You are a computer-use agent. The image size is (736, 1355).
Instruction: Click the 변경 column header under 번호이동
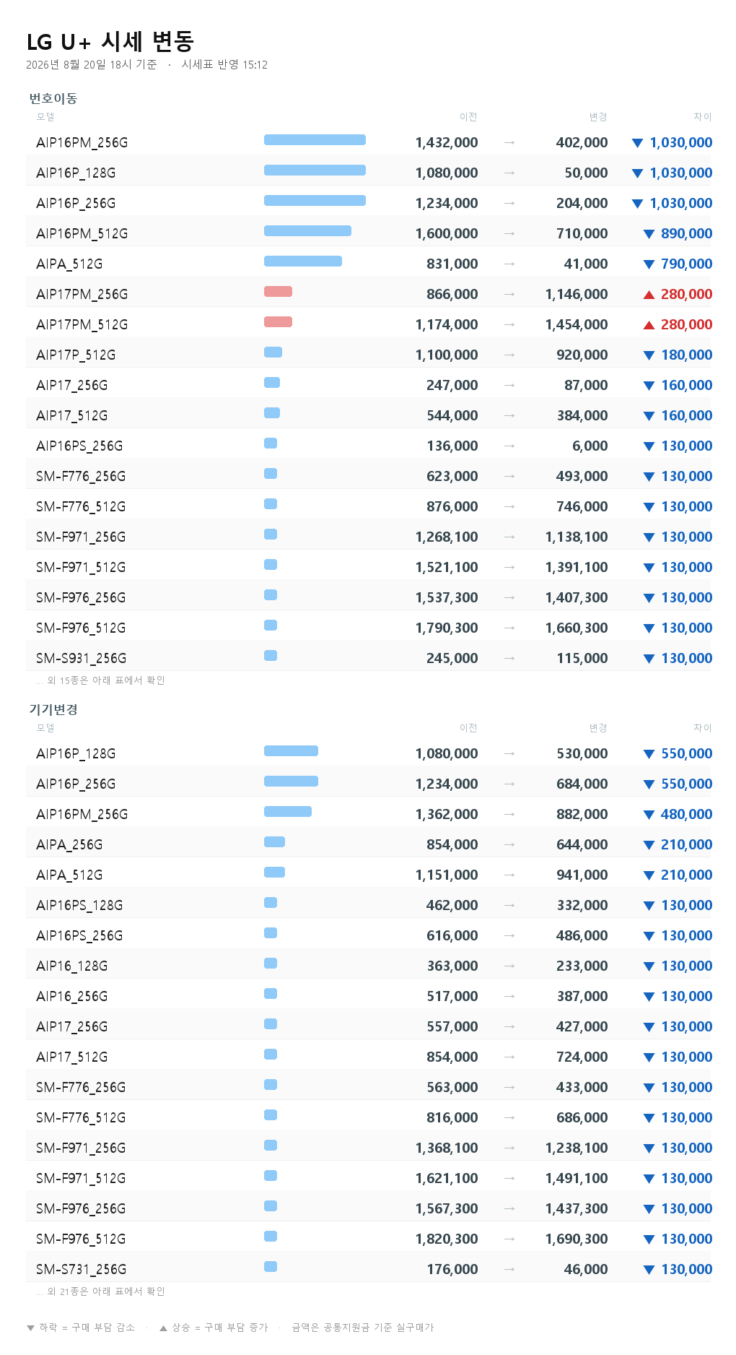(x=598, y=117)
